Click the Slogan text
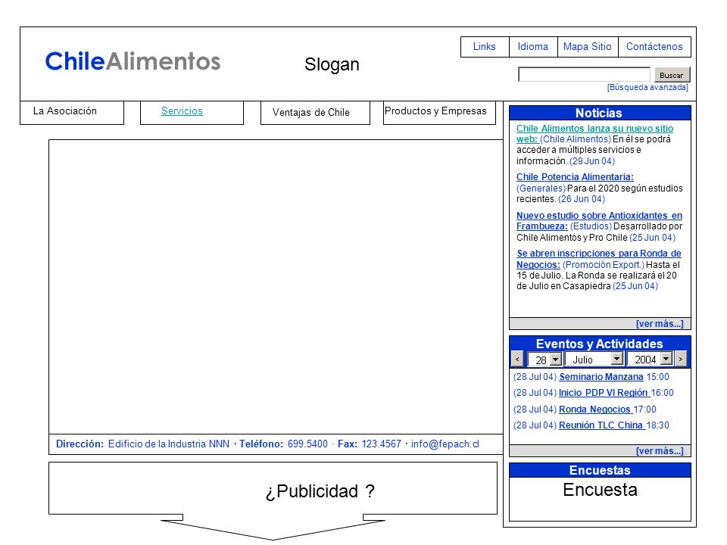This screenshot has width=727, height=545. pyautogui.click(x=332, y=64)
